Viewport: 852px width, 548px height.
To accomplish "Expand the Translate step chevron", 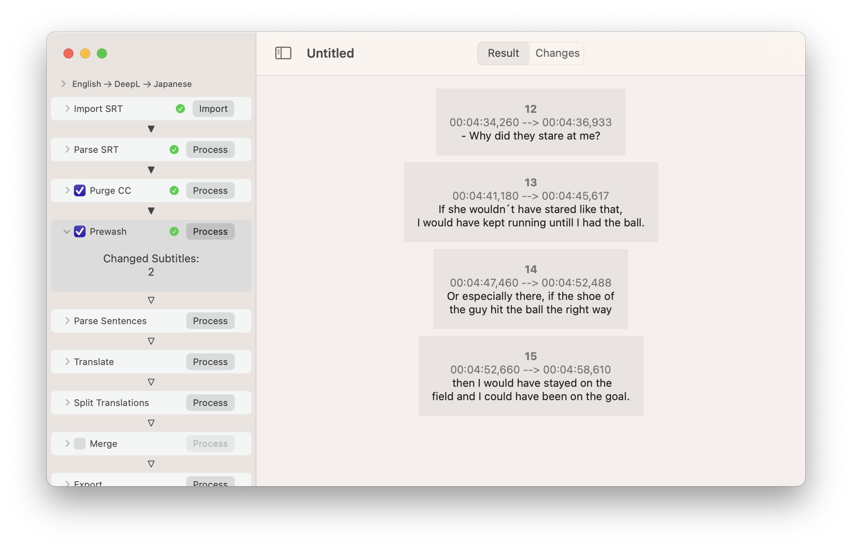I will (67, 362).
